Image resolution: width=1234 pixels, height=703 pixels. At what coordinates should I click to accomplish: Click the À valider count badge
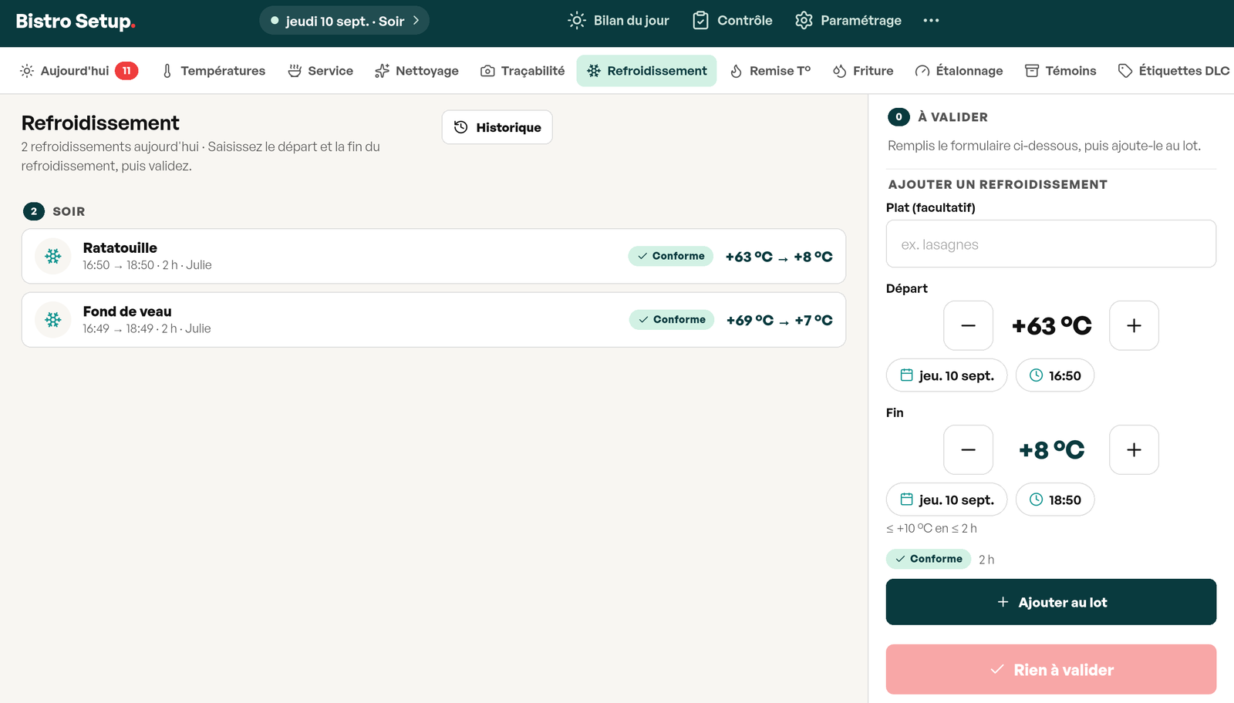pos(899,117)
